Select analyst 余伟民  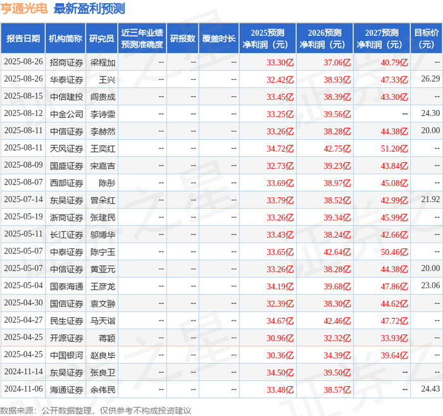coord(103,389)
